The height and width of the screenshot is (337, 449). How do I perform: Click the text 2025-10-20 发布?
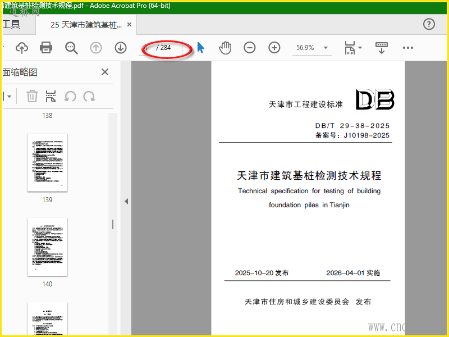[x=262, y=273]
